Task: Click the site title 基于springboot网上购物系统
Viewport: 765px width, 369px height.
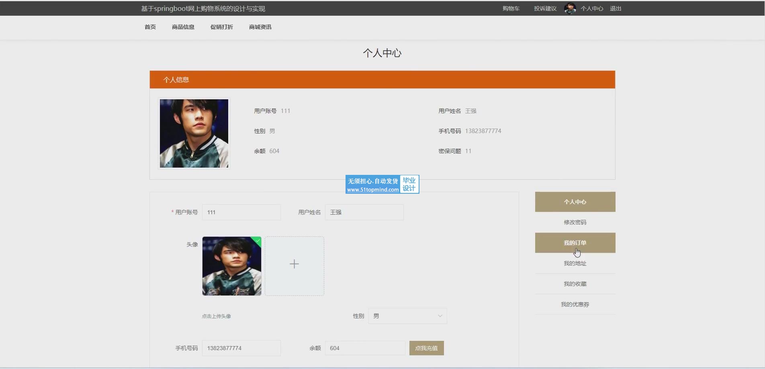Action: [203, 8]
